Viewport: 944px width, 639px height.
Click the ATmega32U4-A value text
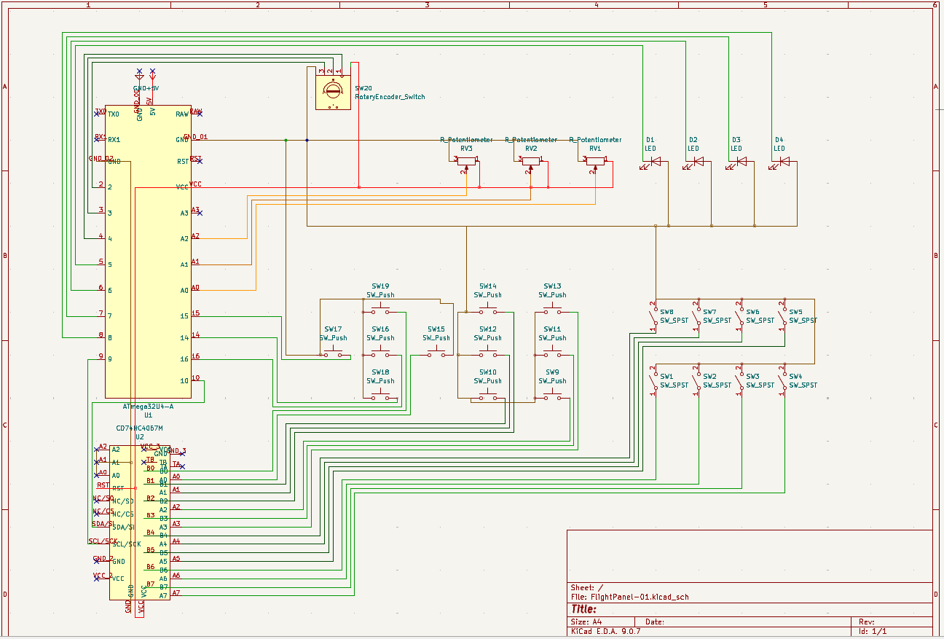click(148, 407)
